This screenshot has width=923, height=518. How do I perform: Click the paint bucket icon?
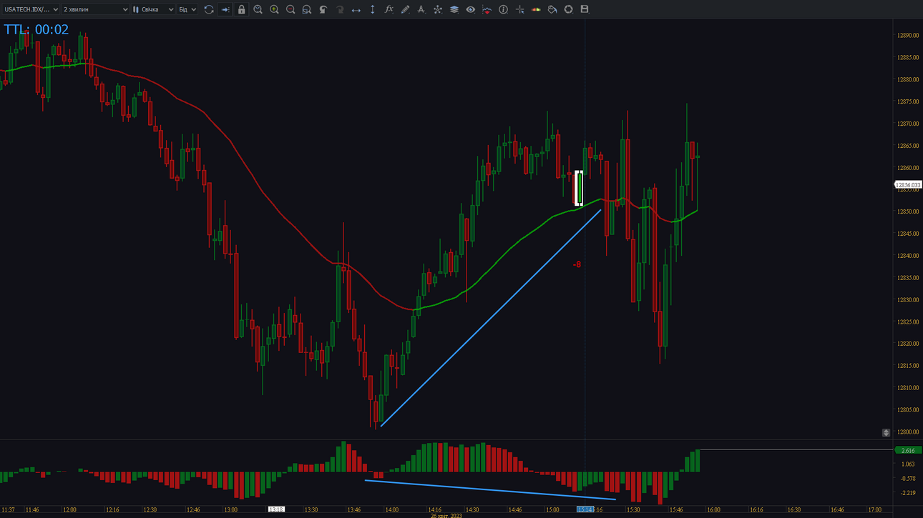tap(552, 9)
